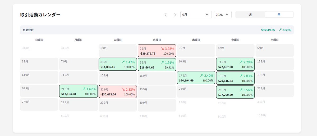Image resolution: width=317 pixels, height=136 pixels.
Task: Select the 7 9月 day cell
Action: click(x=79, y=64)
